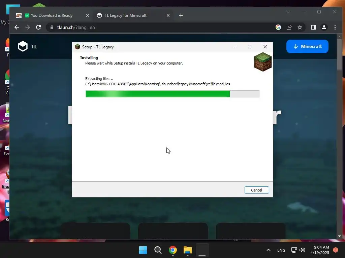Open Chrome tab search chevron

pos(288,12)
